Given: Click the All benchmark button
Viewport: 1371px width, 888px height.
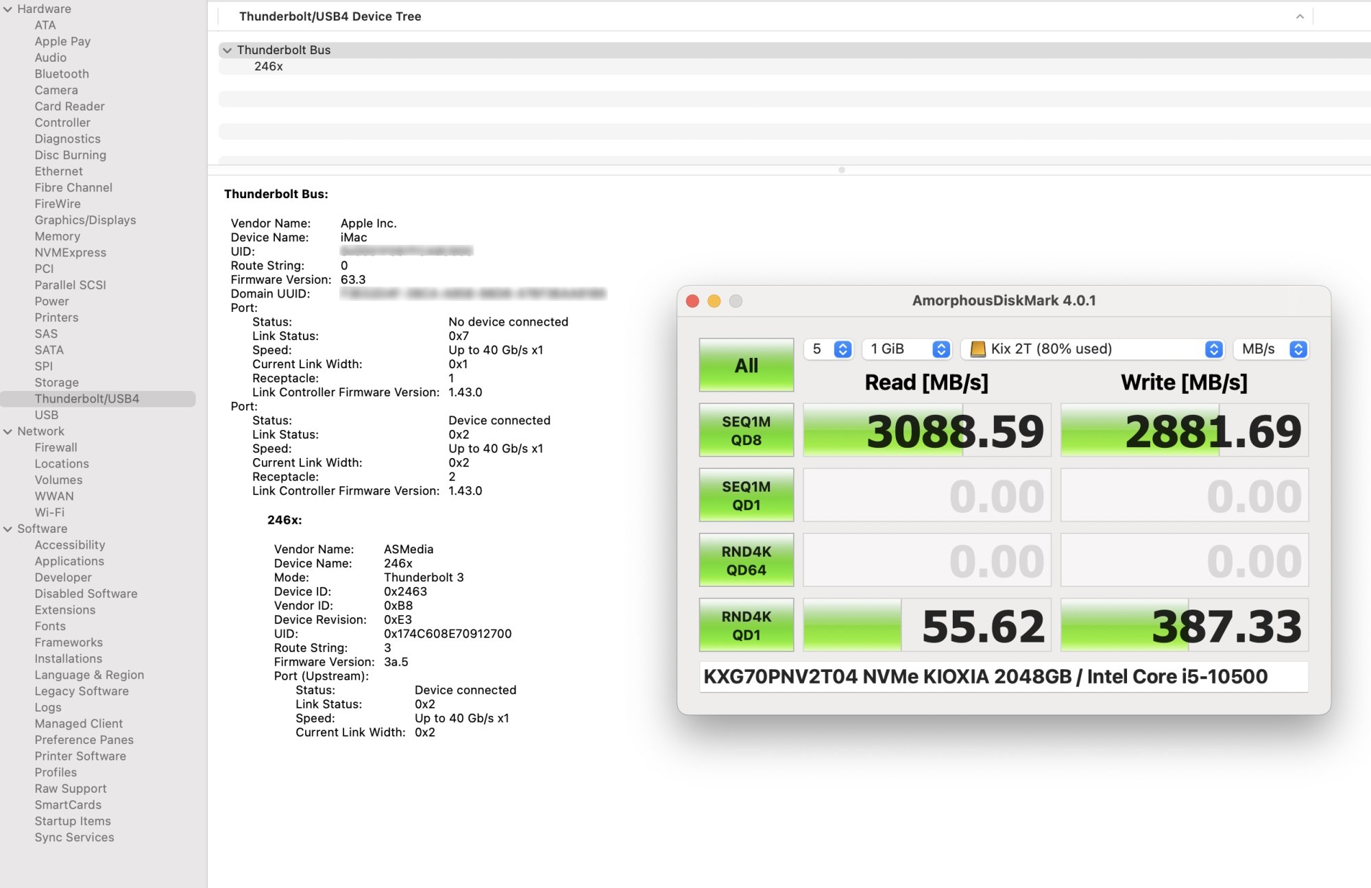Looking at the screenshot, I should coord(746,365).
